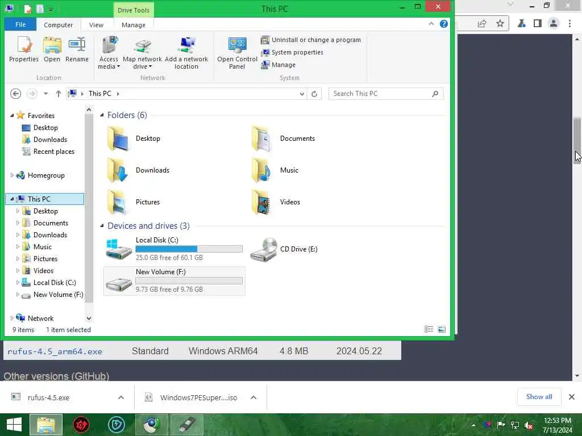Click the Back navigation arrow

(x=15, y=94)
